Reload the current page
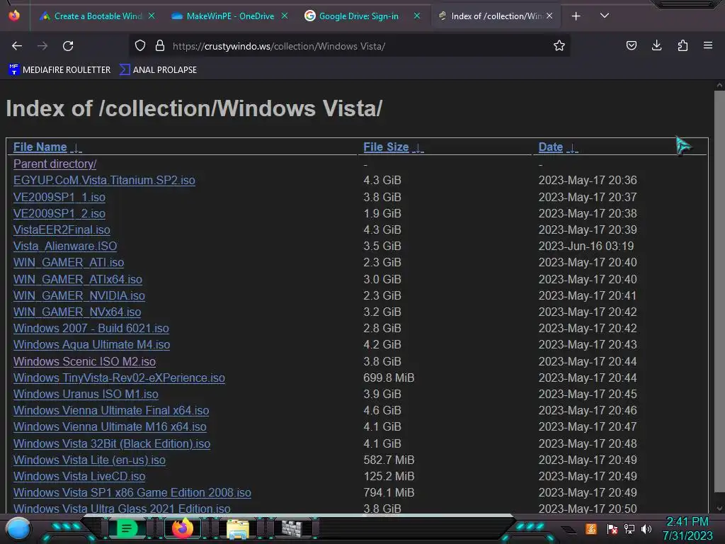Screen dimensions: 725x544 pyautogui.click(x=68, y=46)
